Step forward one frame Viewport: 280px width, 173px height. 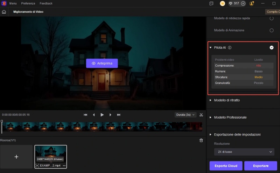110,115
